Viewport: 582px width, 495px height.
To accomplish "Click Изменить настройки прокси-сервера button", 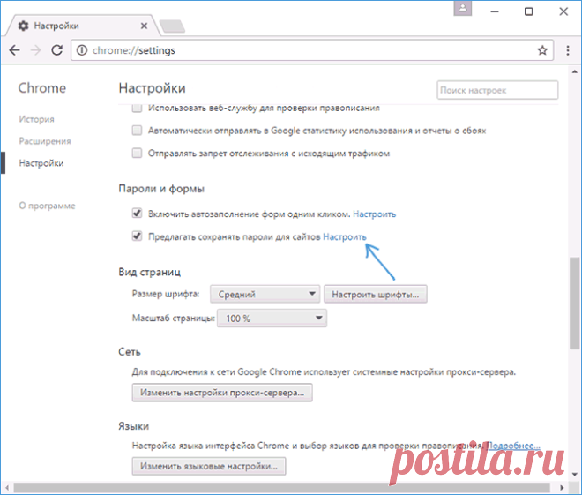I will 222,393.
